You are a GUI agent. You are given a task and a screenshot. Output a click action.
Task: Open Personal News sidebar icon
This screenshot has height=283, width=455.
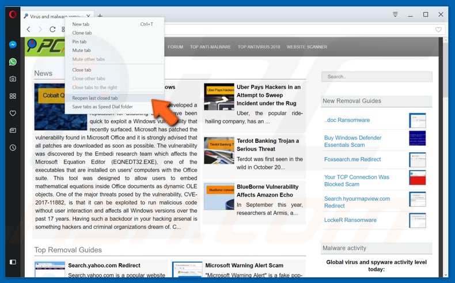point(13,130)
